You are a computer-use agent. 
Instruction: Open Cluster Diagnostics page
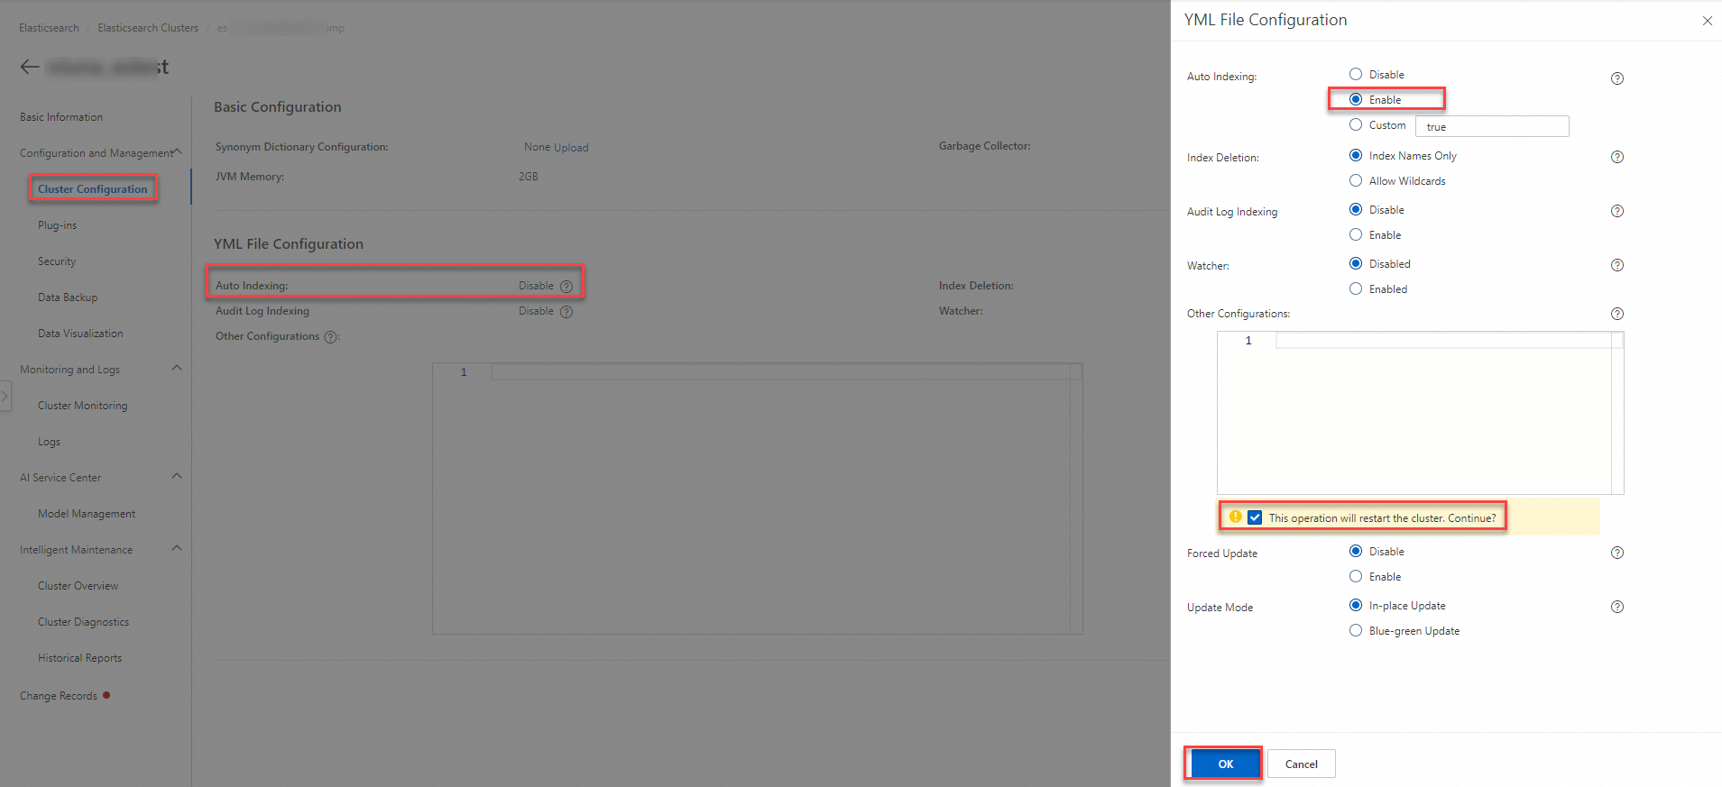[84, 622]
